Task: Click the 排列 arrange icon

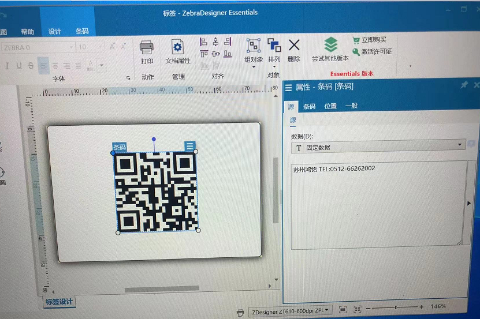Action: click(274, 45)
